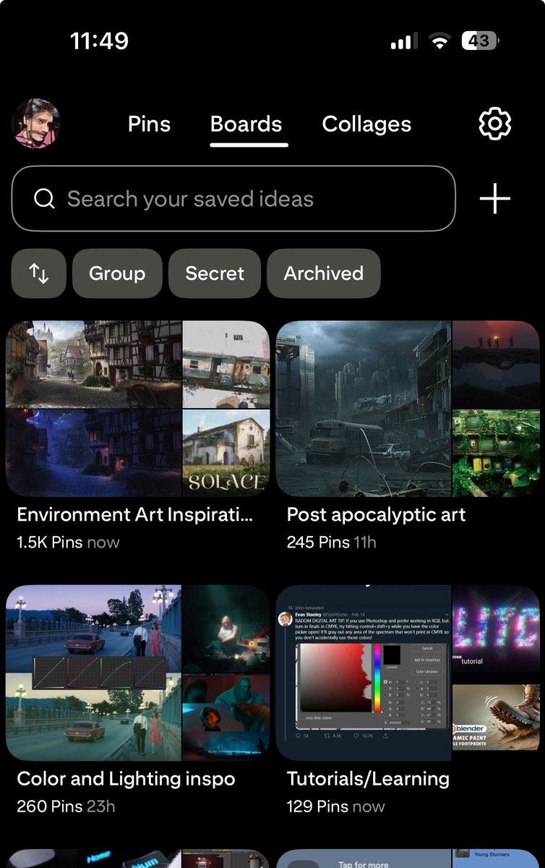Tap the '129 Pins now' label

coord(336,806)
